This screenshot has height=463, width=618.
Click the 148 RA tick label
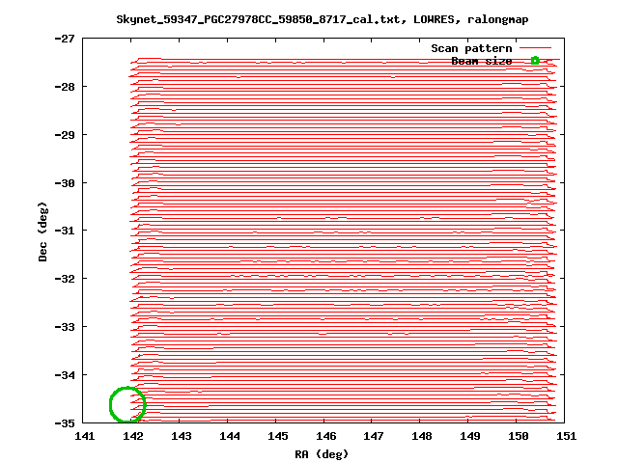(422, 436)
